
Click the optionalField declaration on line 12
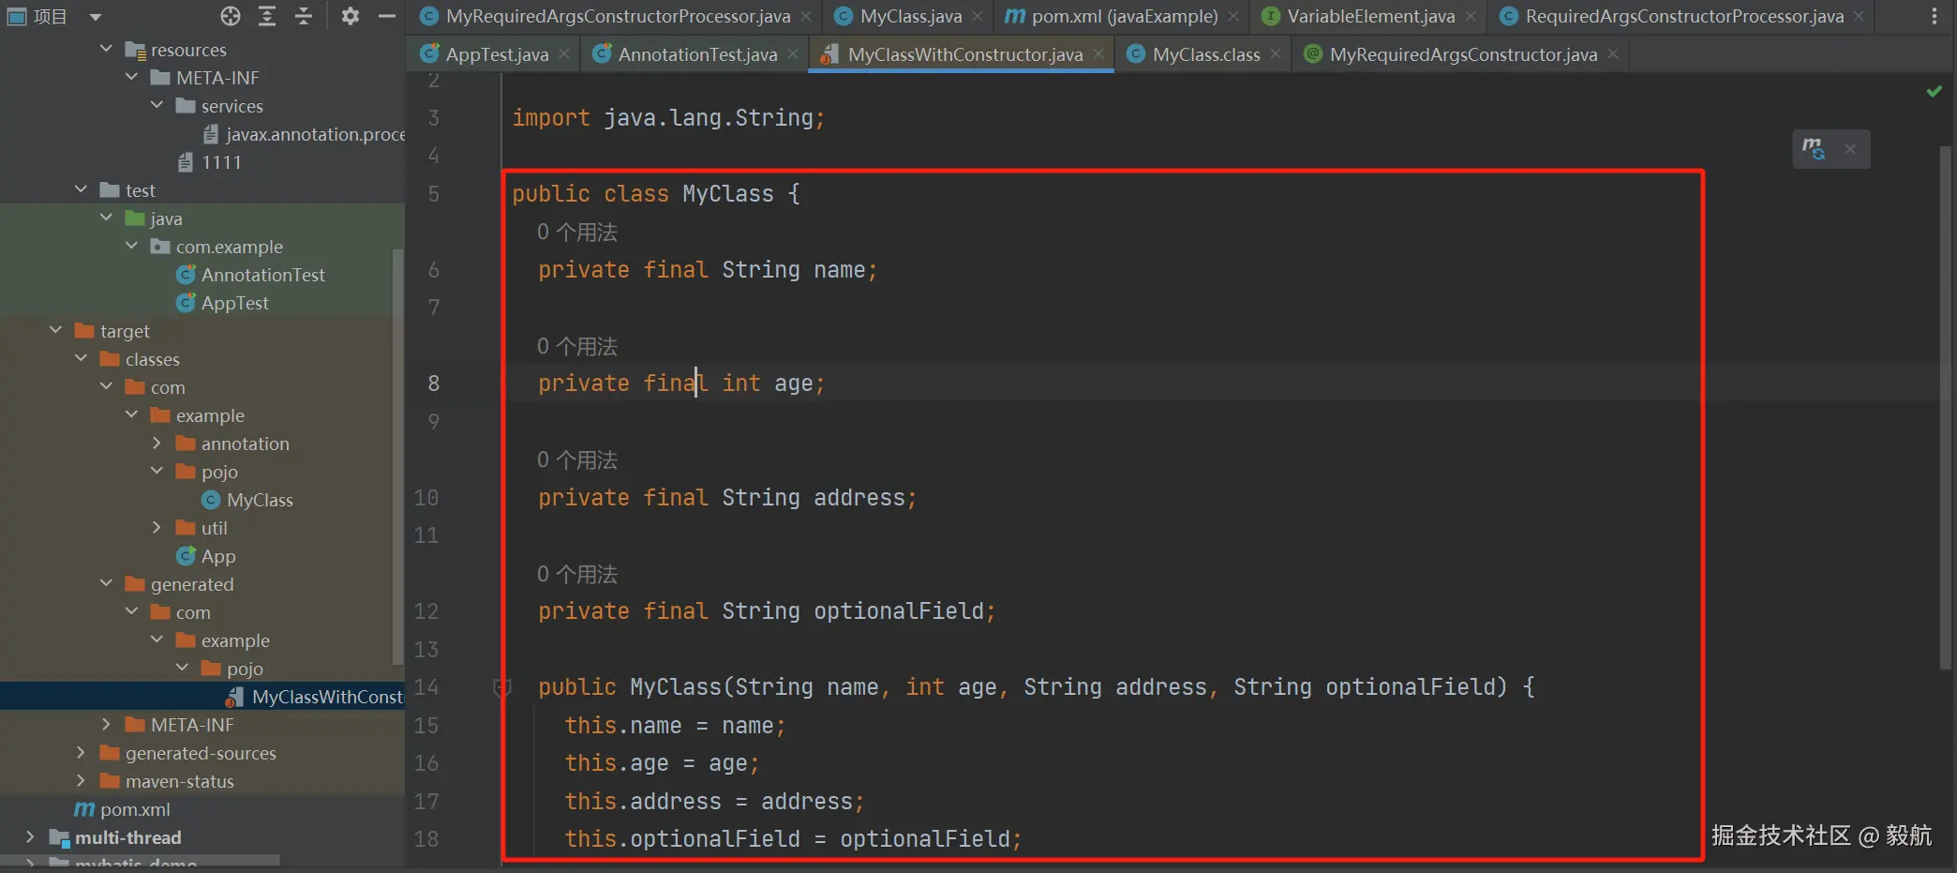pyautogui.click(x=767, y=610)
